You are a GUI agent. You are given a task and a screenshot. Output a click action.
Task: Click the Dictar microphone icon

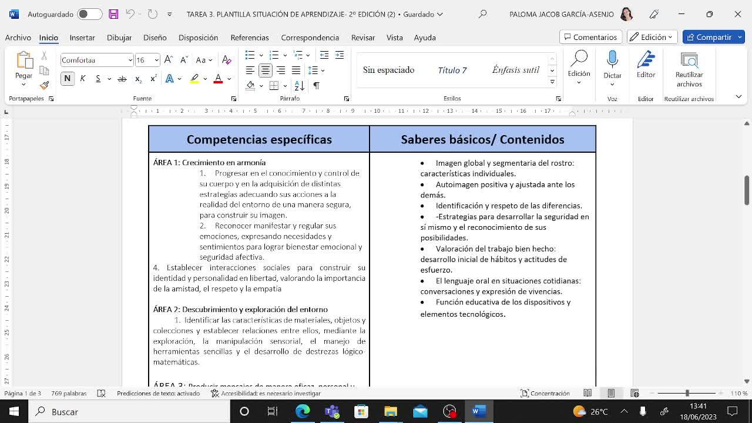612,59
